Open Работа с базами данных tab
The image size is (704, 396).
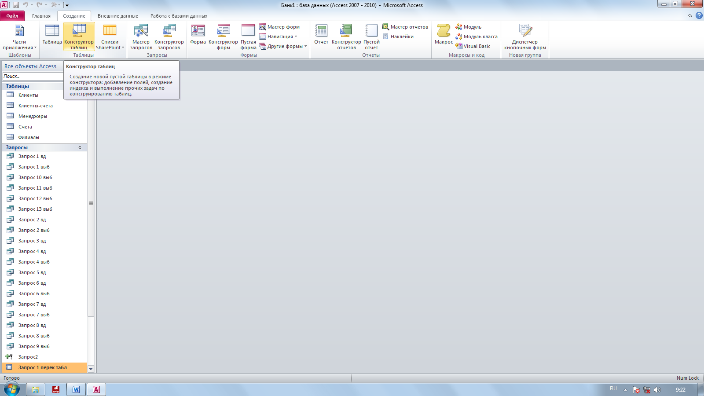point(179,16)
